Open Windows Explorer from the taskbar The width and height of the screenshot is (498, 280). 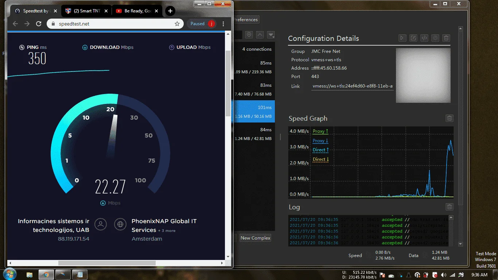pyautogui.click(x=30, y=275)
